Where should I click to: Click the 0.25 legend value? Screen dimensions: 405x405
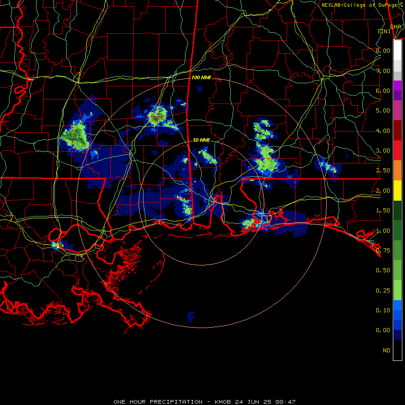[383, 291]
